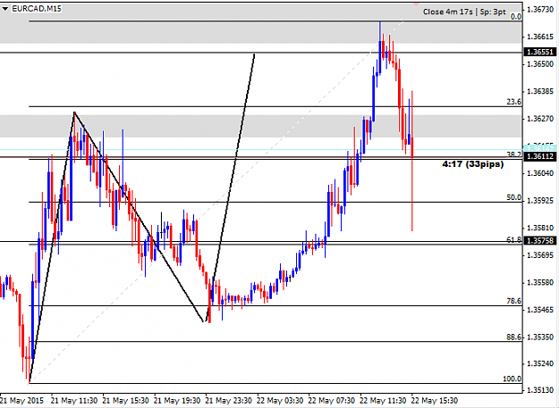Click the '21 May 19:30' time axis label
Viewport: 559px width, 408px height.
(x=177, y=401)
